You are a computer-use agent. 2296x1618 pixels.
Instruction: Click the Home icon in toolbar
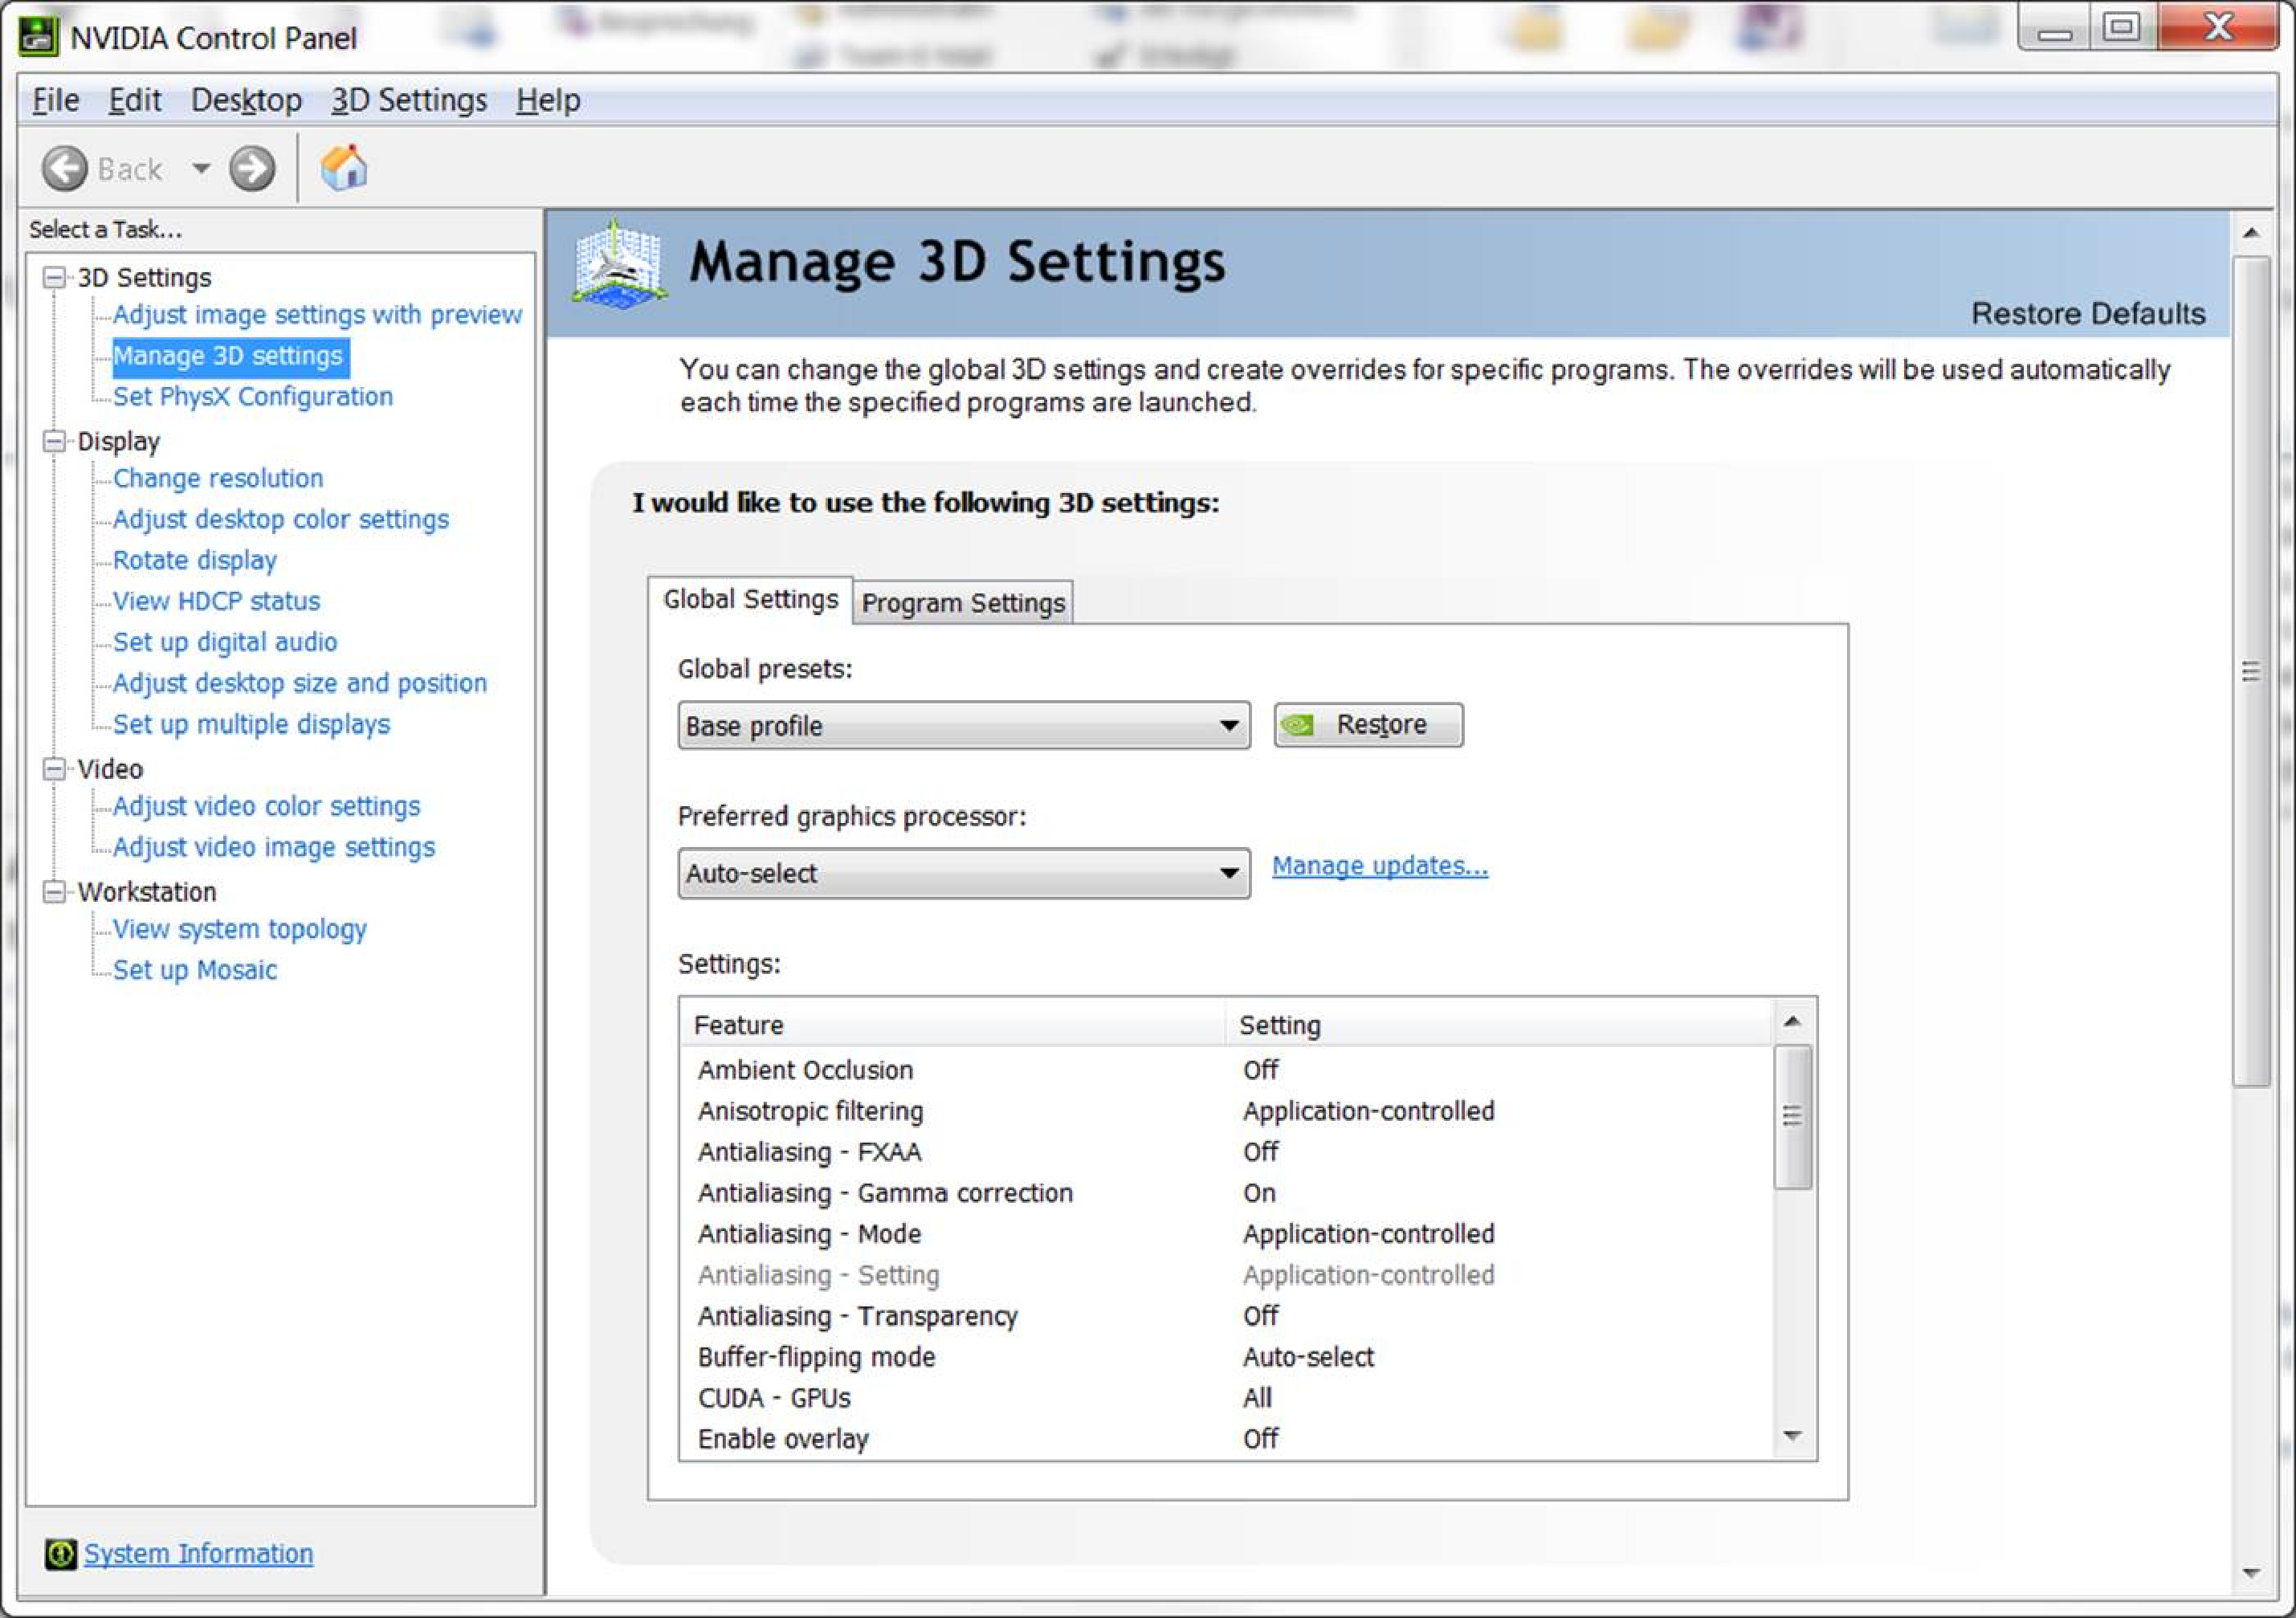pyautogui.click(x=343, y=168)
